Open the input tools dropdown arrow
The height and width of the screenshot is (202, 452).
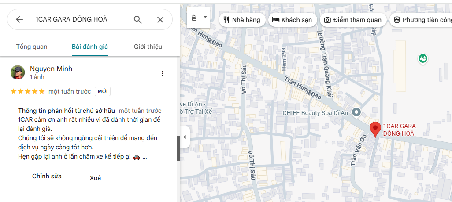[205, 17]
